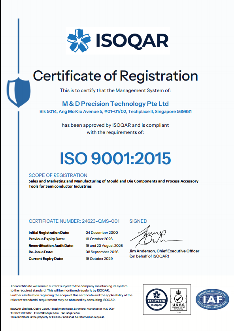Click the Recertification Audit Date label
This screenshot has width=234, height=331.
click(51, 246)
